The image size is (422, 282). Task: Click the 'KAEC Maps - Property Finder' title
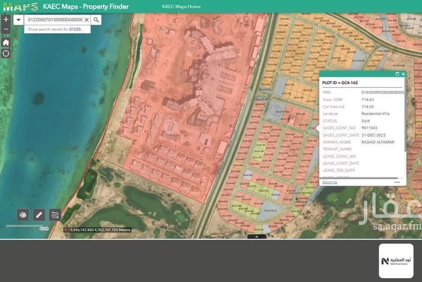click(86, 6)
